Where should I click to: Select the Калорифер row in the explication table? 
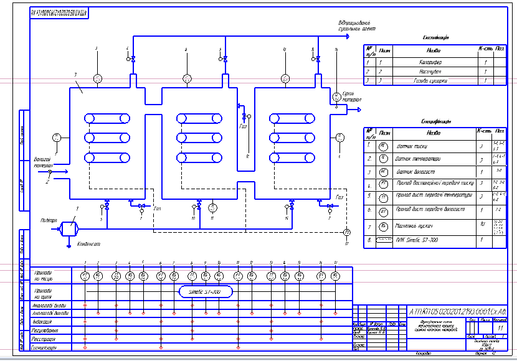(x=435, y=62)
